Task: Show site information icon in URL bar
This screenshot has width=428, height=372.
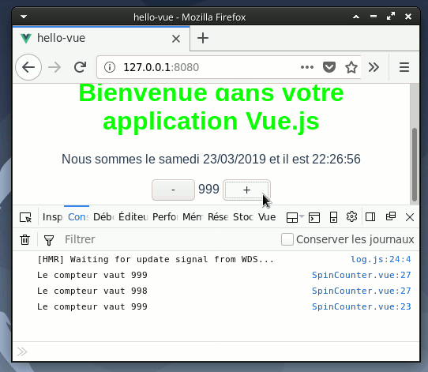Action: pos(110,67)
